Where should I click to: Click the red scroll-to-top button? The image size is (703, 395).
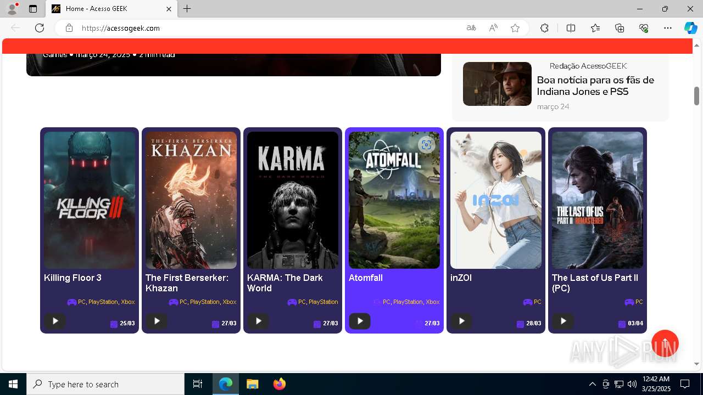[x=665, y=343]
